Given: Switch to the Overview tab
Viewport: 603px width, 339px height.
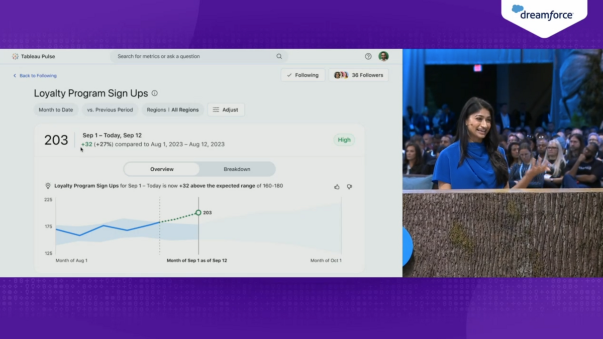Looking at the screenshot, I should 162,169.
